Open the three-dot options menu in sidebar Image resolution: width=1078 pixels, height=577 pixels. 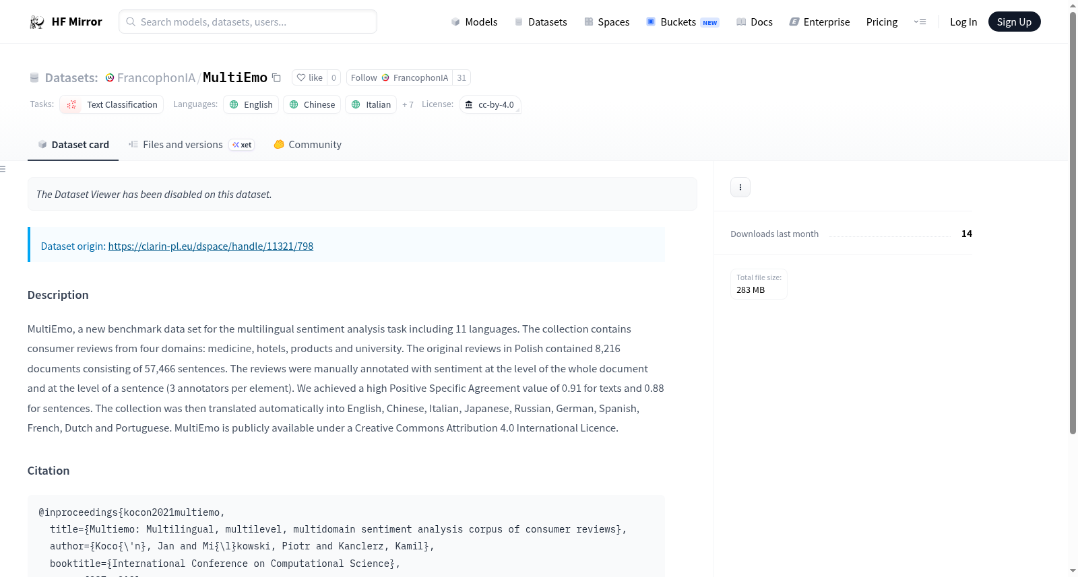[740, 187]
